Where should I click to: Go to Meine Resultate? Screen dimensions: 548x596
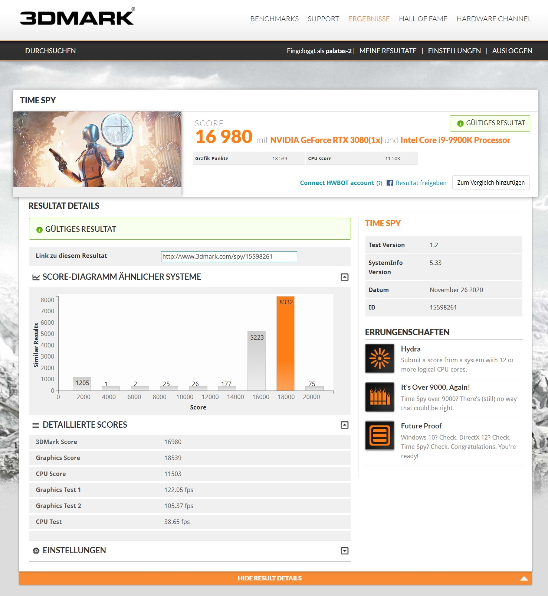point(388,51)
